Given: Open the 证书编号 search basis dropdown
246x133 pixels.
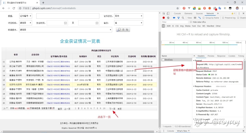Looking at the screenshot, I should 26,16.
